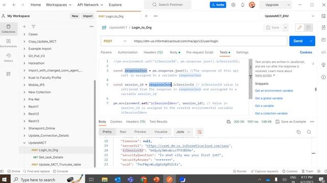This screenshot has height=183, width=327.
Task: Open the JSON response format dropdown
Action: pos(183,132)
